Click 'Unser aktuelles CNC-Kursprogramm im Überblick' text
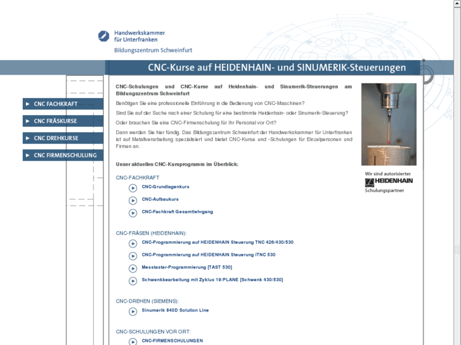461x345 pixels. [177, 165]
